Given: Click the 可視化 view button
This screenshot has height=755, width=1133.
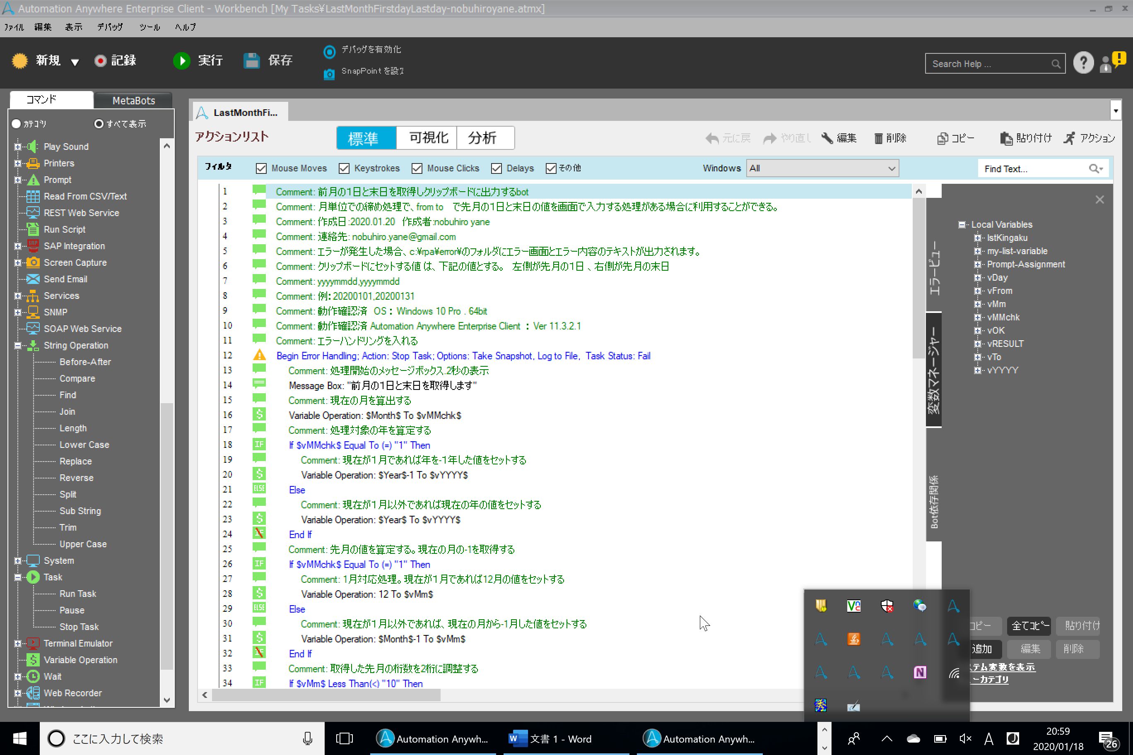Looking at the screenshot, I should (x=428, y=138).
